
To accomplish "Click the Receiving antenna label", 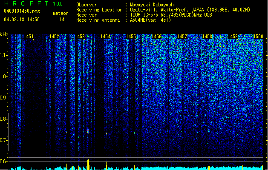I will (x=98, y=20).
